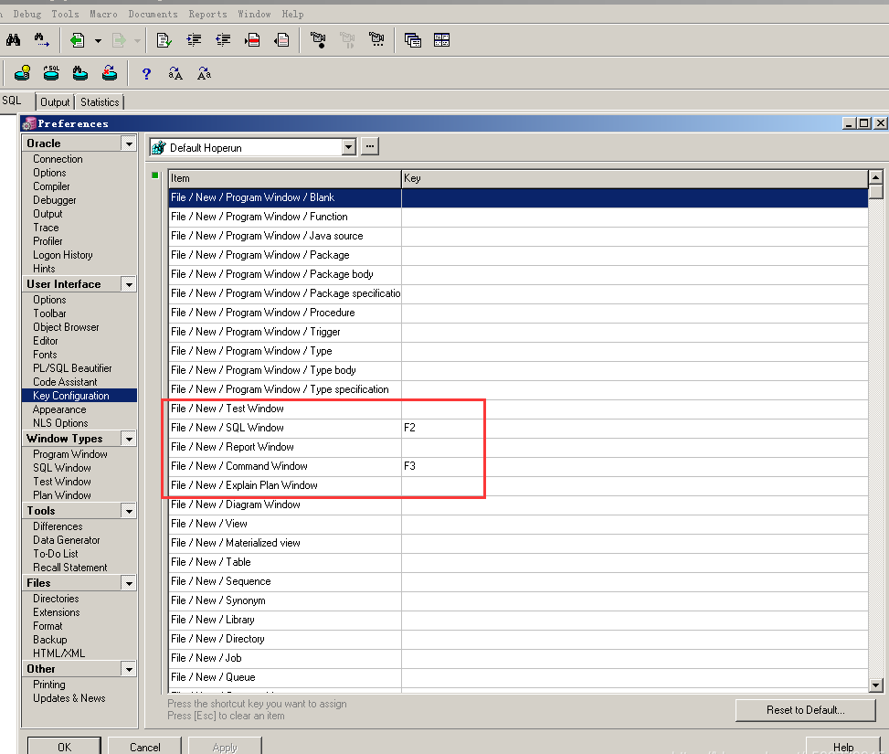Image resolution: width=889 pixels, height=754 pixels.
Task: Select PL/SQL Beautifier preference page
Action: tap(72, 368)
